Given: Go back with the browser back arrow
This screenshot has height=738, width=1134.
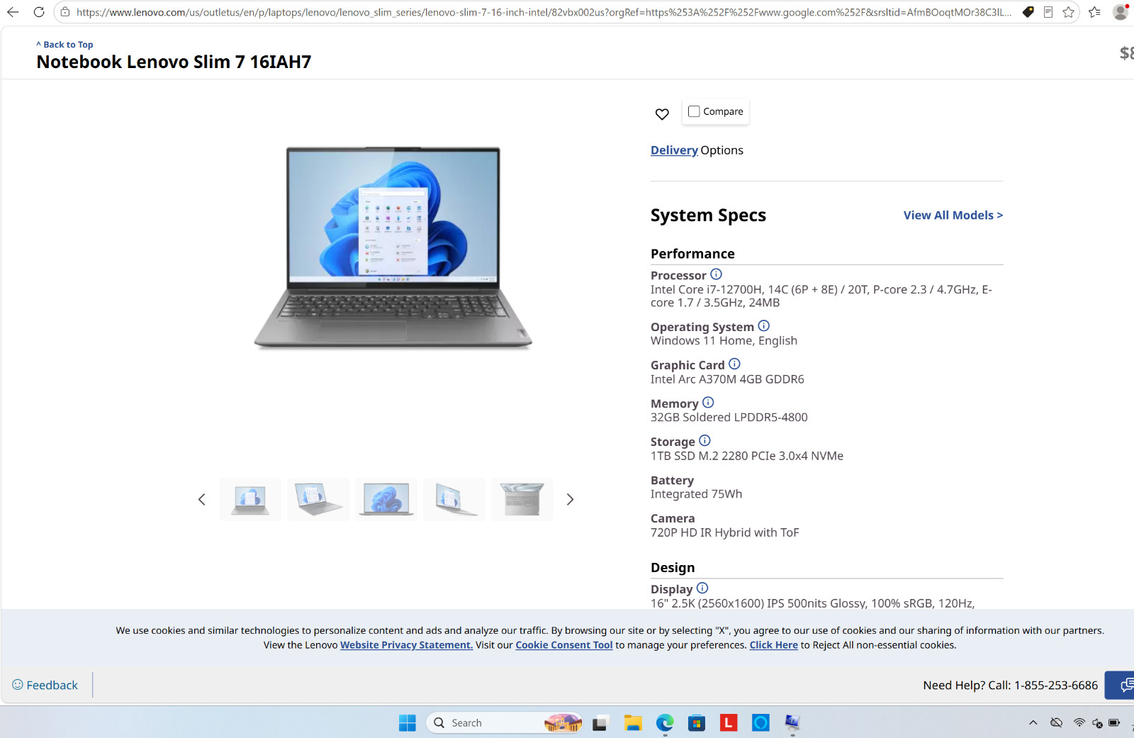Looking at the screenshot, I should pos(13,12).
